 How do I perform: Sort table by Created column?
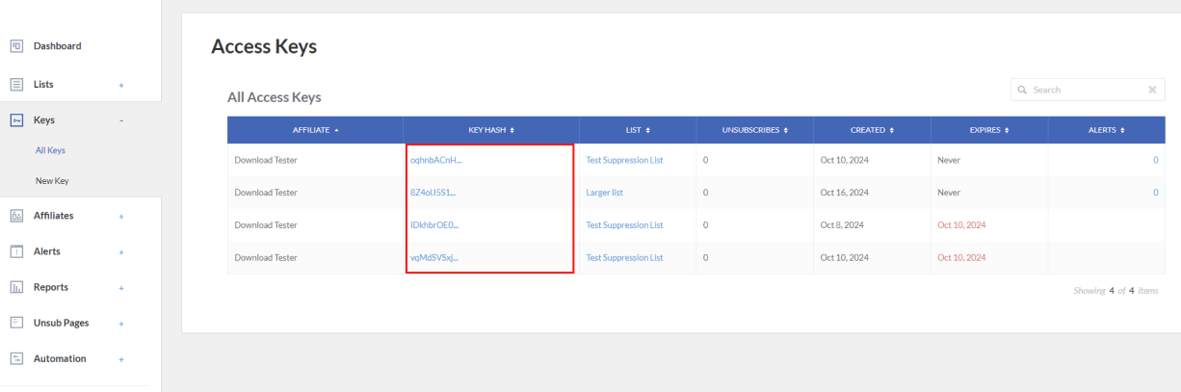click(872, 130)
